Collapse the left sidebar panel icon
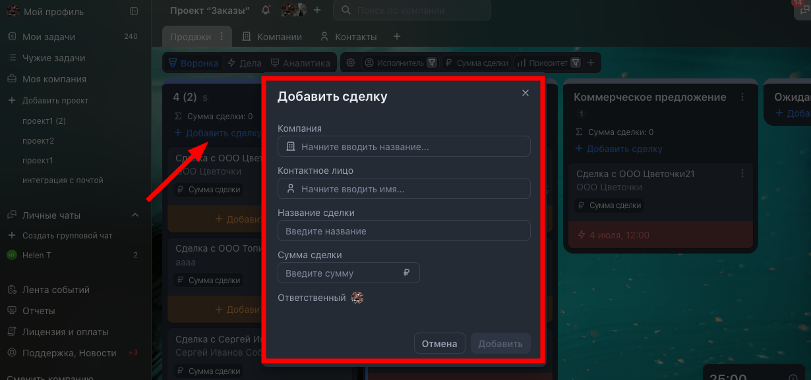The width and height of the screenshot is (811, 380). point(135,11)
